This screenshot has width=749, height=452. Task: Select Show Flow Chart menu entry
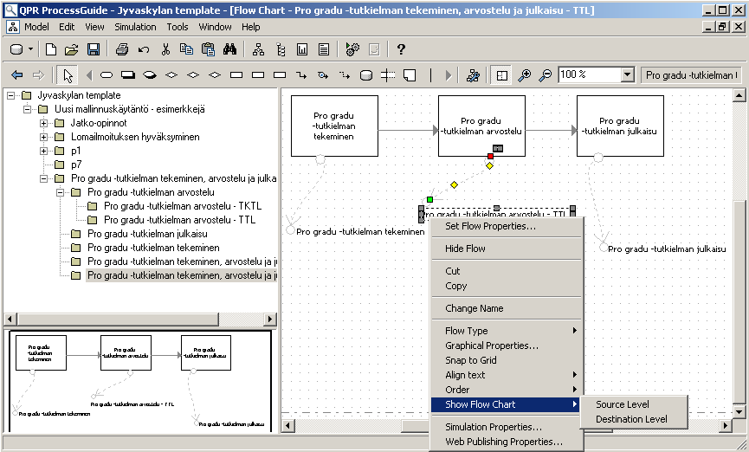(507, 404)
